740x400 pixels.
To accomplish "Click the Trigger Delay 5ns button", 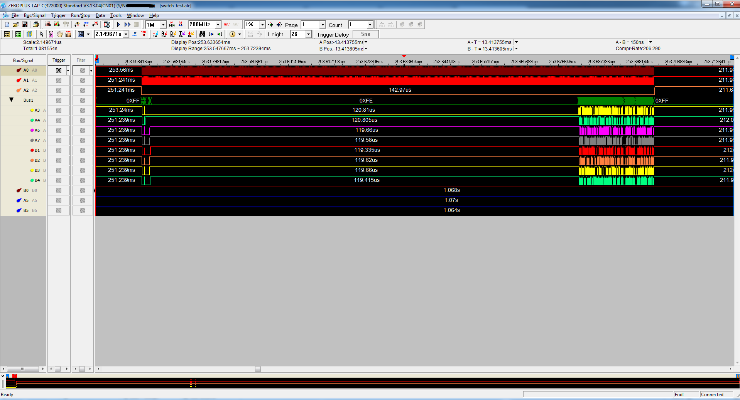I will point(365,34).
